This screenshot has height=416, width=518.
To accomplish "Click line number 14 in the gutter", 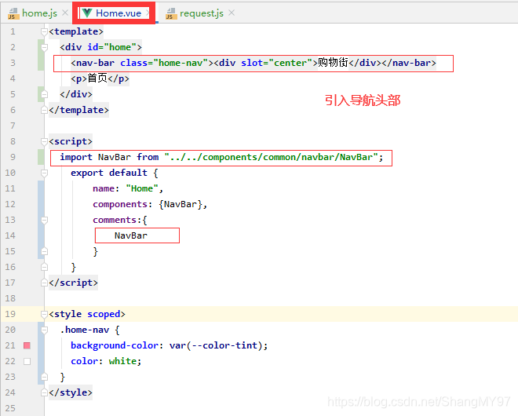I will coord(10,236).
